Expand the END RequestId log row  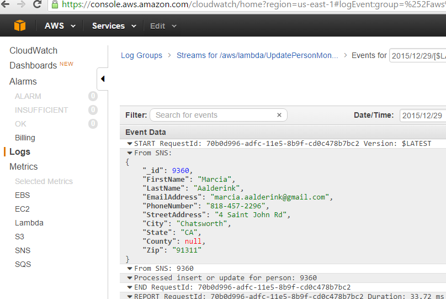point(130,287)
